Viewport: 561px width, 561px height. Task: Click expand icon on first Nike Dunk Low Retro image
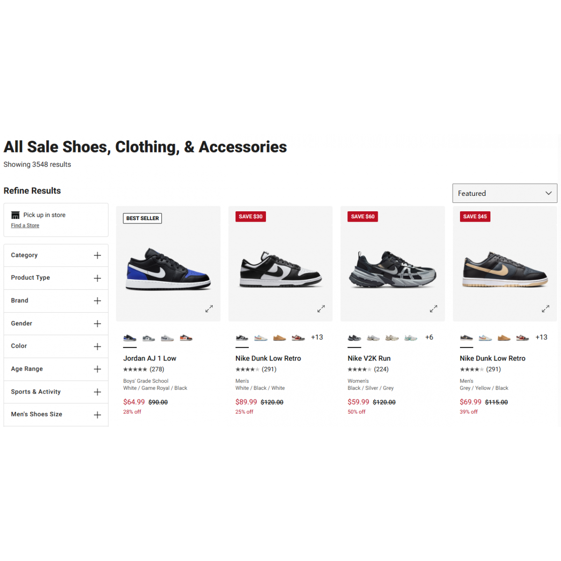pyautogui.click(x=321, y=309)
